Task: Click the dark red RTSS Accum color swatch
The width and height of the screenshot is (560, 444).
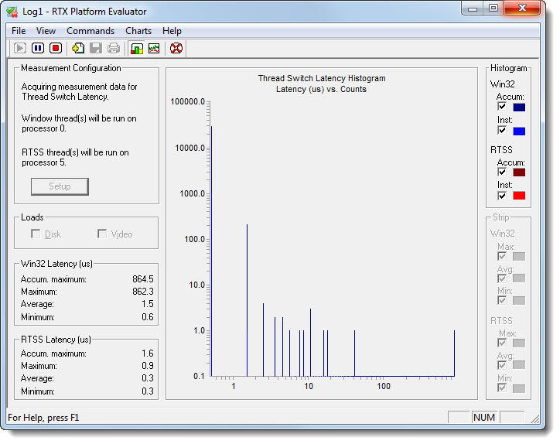Action: (x=519, y=172)
